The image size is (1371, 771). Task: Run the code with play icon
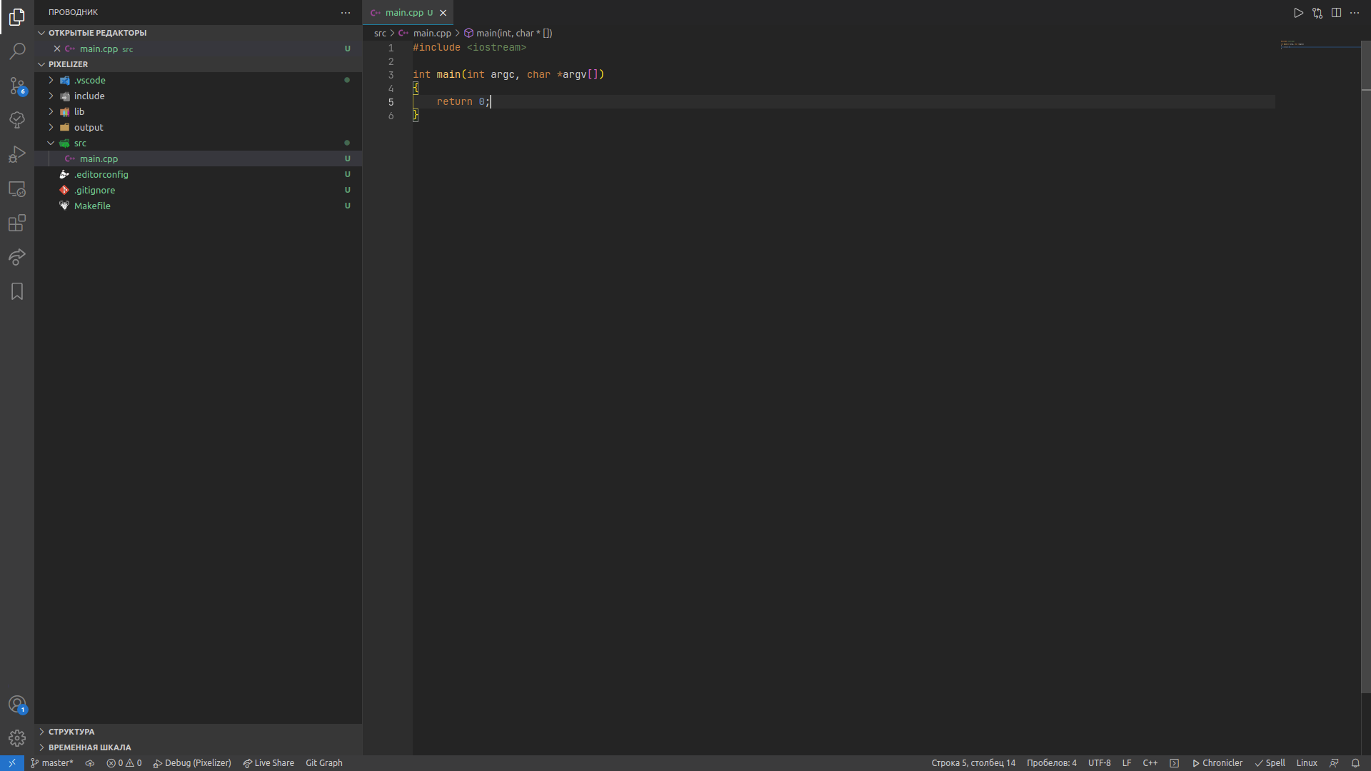(x=1298, y=13)
